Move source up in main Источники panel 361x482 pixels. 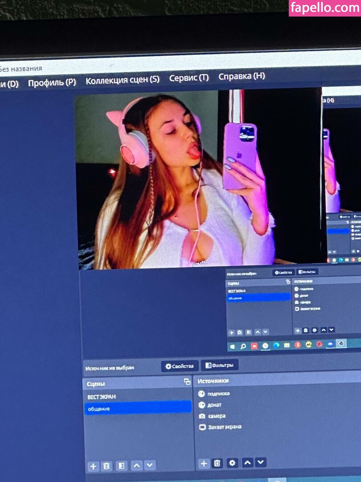pos(247,462)
